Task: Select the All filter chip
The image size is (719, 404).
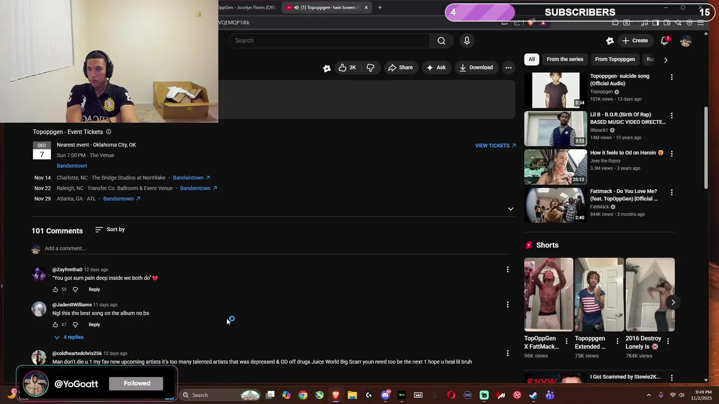Action: coord(531,59)
